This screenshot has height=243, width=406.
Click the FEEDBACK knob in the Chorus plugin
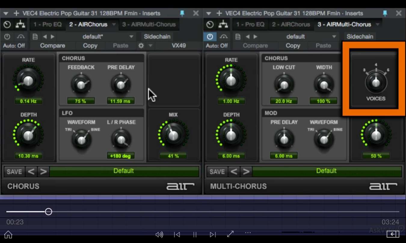81,85
